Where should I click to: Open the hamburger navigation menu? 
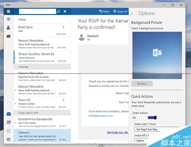(8, 11)
